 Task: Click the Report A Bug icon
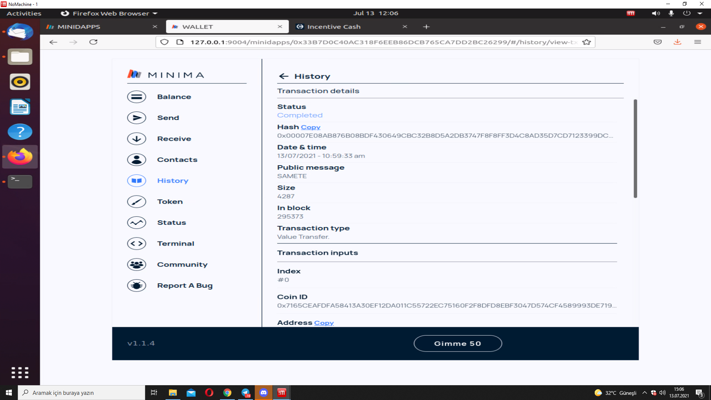(x=137, y=286)
